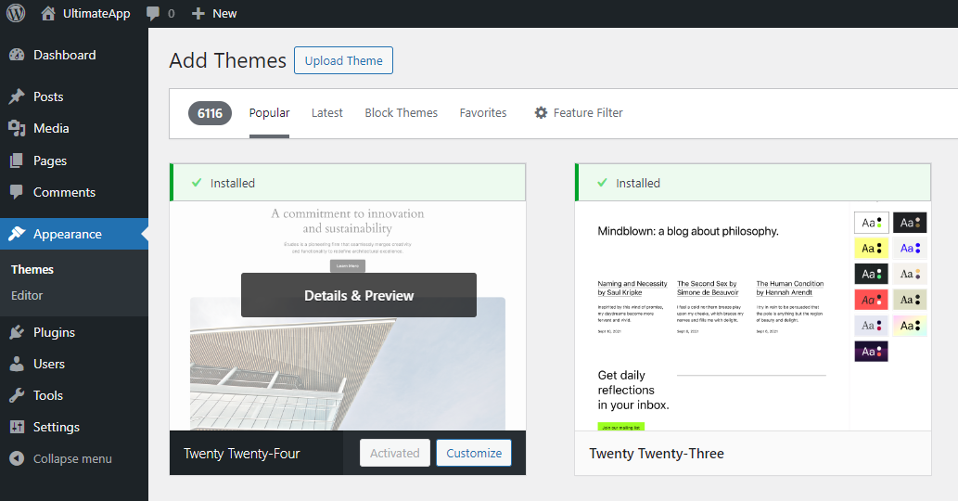Open the comments bubble icon in admin bar
The height and width of the screenshot is (501, 958).
(x=153, y=13)
